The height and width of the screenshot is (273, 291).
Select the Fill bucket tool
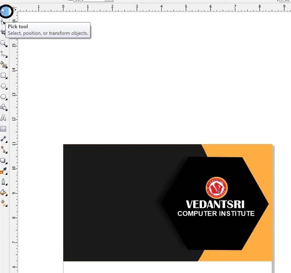pos(3,192)
